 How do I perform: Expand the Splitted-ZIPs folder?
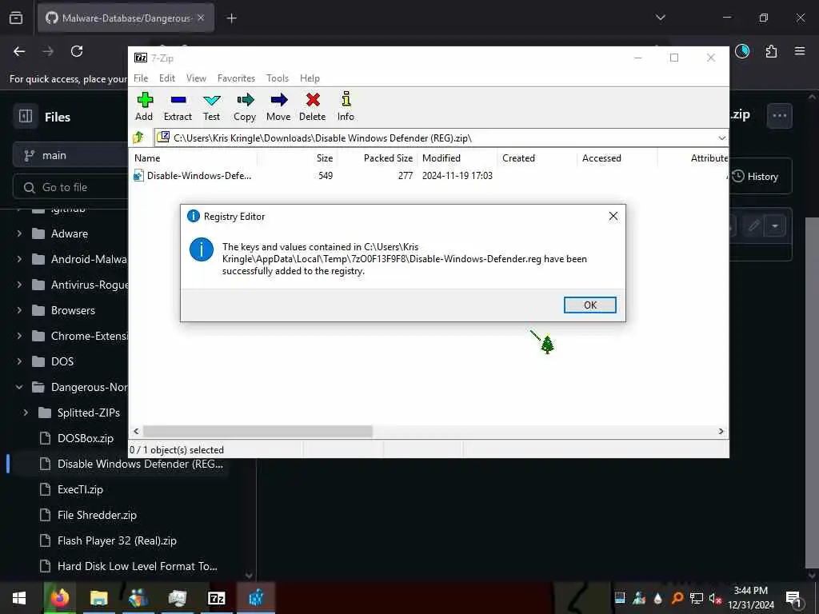pyautogui.click(x=26, y=413)
